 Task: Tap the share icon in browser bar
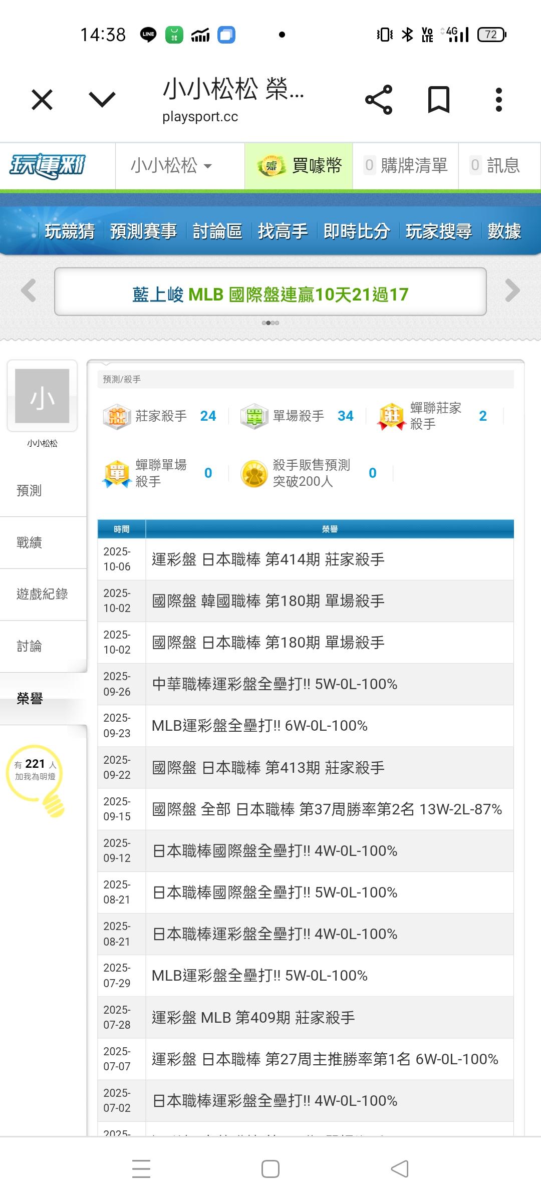[379, 99]
